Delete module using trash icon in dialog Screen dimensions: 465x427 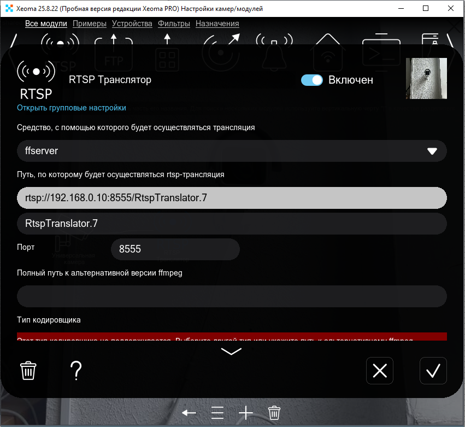(x=28, y=371)
